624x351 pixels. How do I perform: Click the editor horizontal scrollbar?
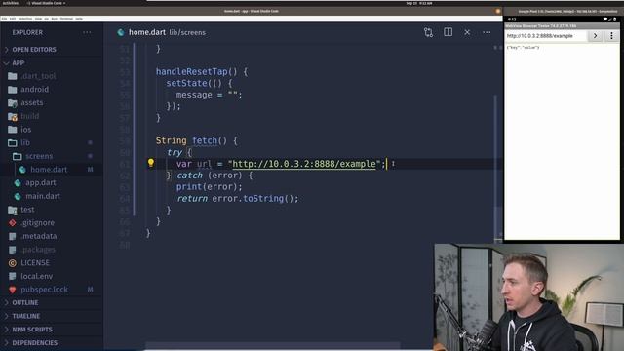[x=272, y=344]
